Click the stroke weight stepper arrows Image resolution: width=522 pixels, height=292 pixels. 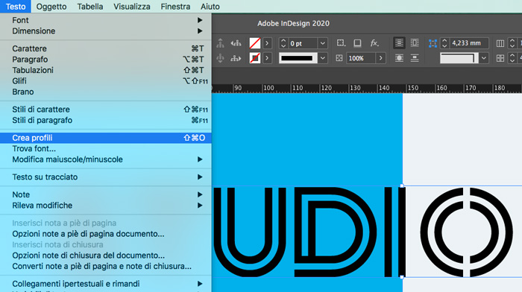coord(283,43)
